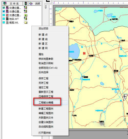The image size is (128, 139).
Task: Click the green lock icon of third layer
Action: 26,15
